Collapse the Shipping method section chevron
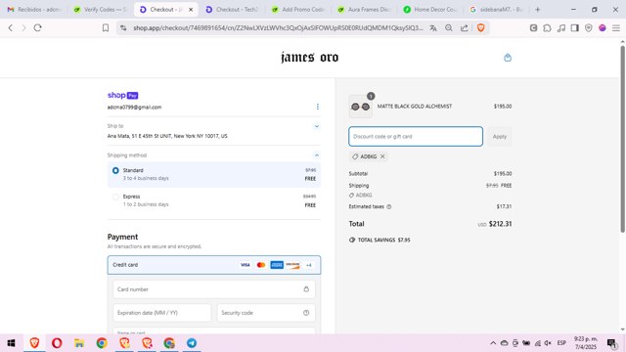The height and width of the screenshot is (352, 626). (x=317, y=155)
